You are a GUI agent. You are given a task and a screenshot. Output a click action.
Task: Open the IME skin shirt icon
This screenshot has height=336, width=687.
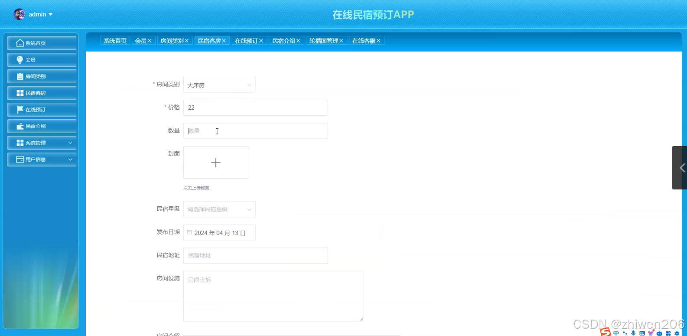pyautogui.click(x=651, y=333)
